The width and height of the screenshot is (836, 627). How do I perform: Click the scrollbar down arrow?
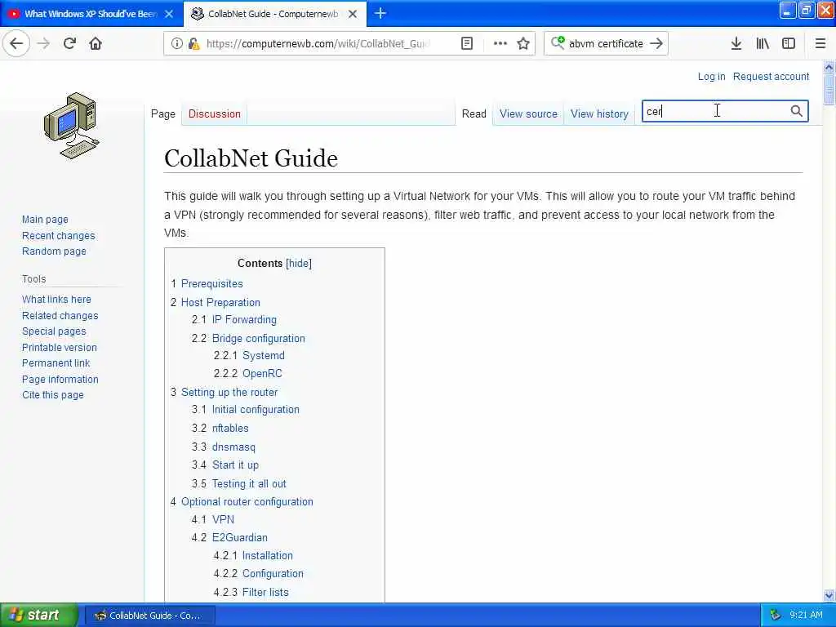pos(829,595)
